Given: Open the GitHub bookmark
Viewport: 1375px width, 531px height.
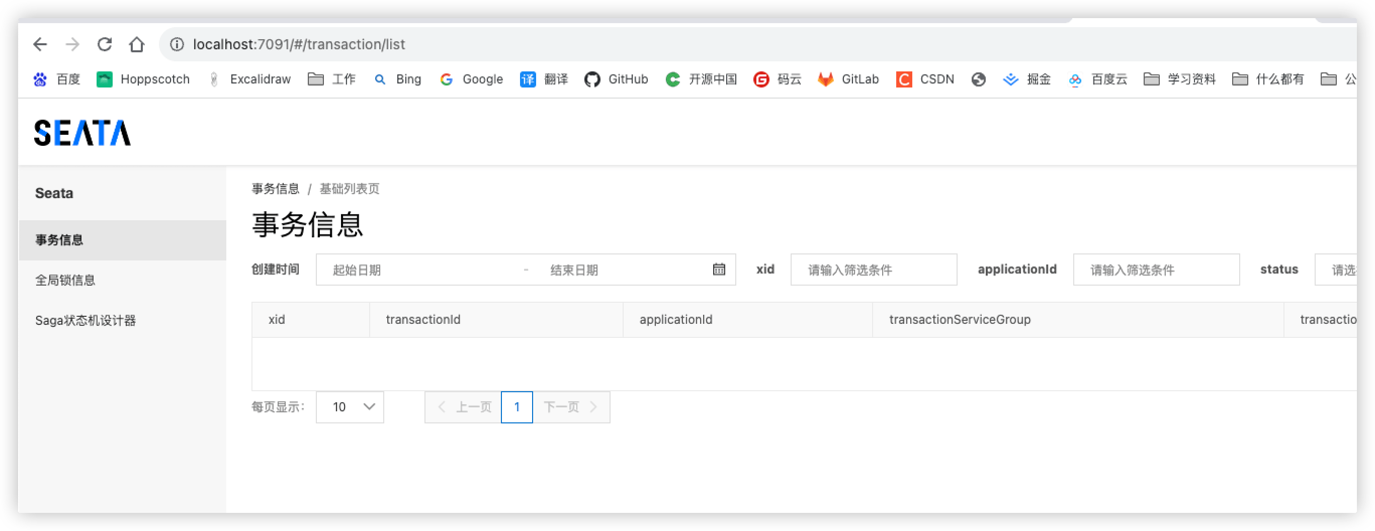Looking at the screenshot, I should pos(617,79).
